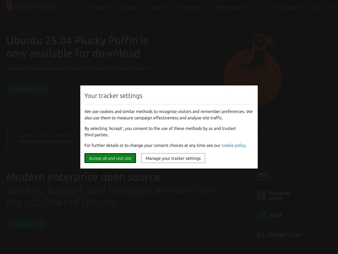The width and height of the screenshot is (338, 254).
Task: Open the Download Ubuntu menu
Action: tap(232, 7)
